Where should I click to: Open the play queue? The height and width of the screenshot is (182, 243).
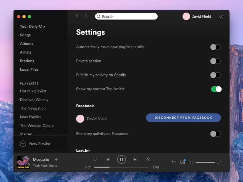(x=174, y=163)
